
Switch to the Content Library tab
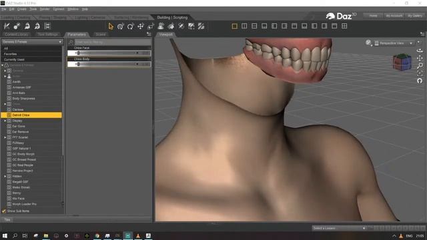(x=16, y=34)
